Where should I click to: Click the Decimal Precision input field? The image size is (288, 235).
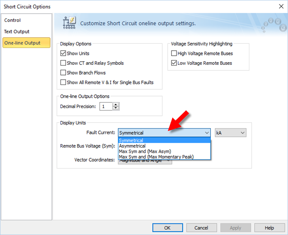[x=105, y=106]
